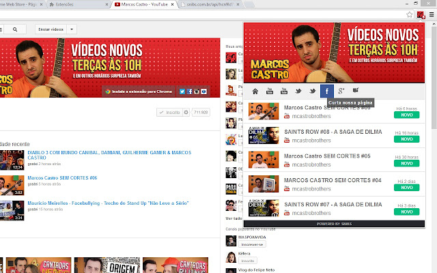Image resolution: width=437 pixels, height=273 pixels.
Task: Click the Inscrito subscribed button
Action: click(169, 112)
